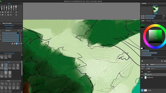Choose the pastel crayon media tool
Image resolution: width=166 pixels, height=93 pixels.
(x=13, y=8)
